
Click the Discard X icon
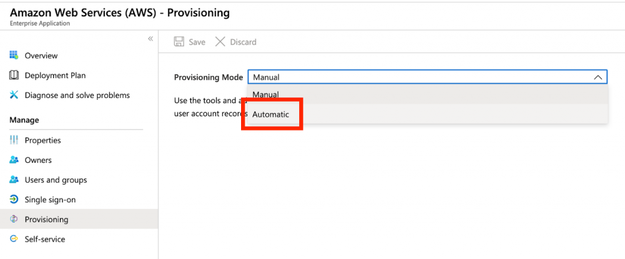pos(220,42)
